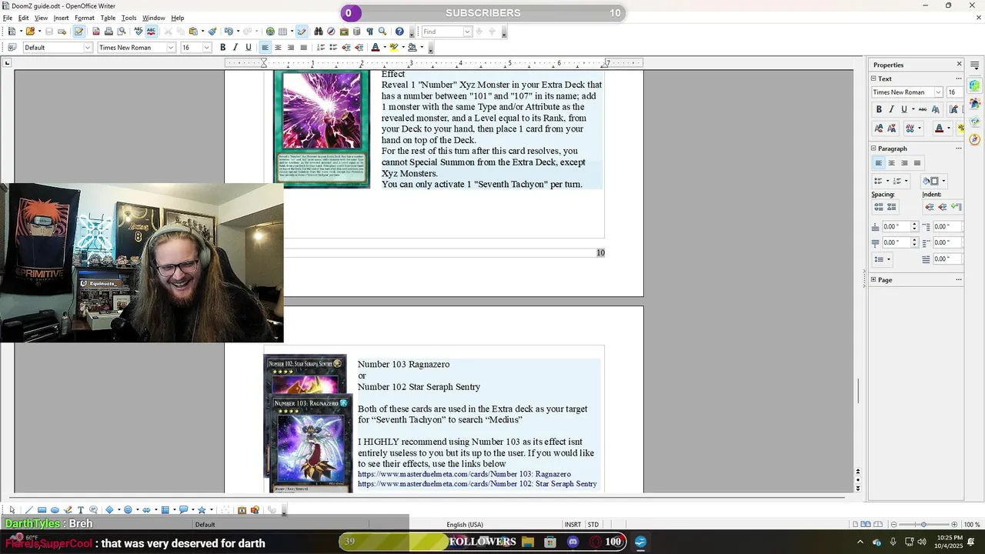This screenshot has height=554, width=985.
Task: Click sidebar Justified alignment icon
Action: (917, 163)
